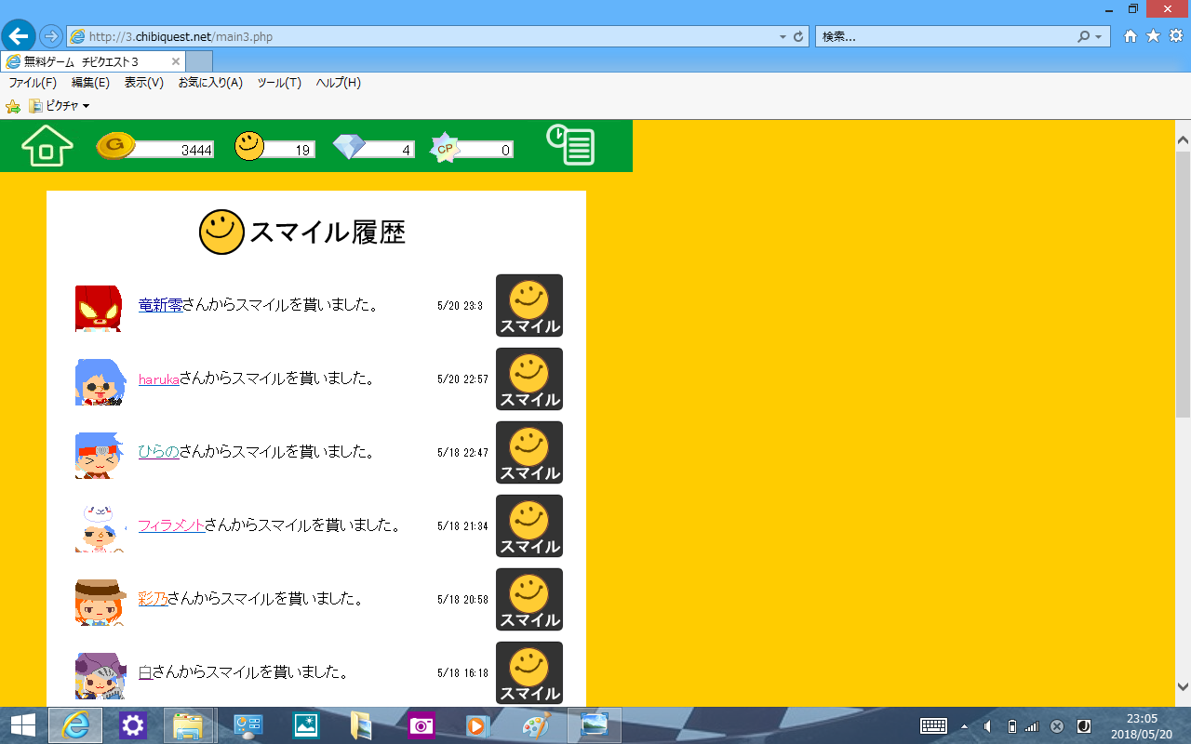Open 彩乃's profile link
This screenshot has height=744, width=1191.
tap(153, 599)
